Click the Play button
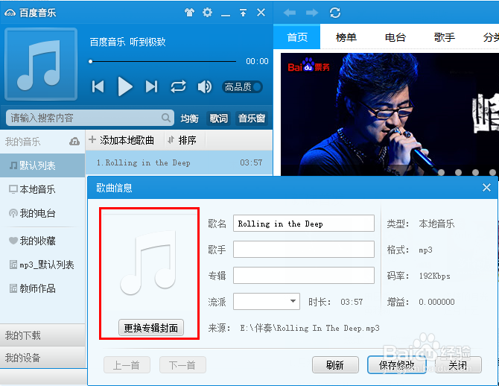Screen dimensions: 499x386 click(x=125, y=86)
